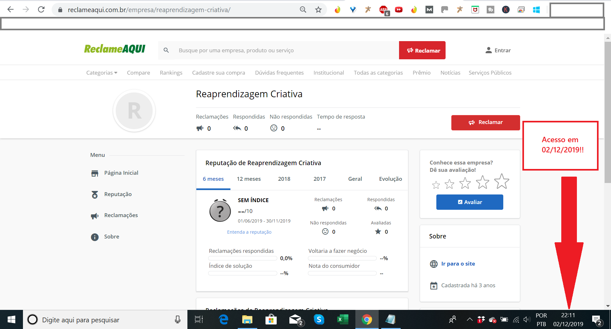Viewport: 611px width, 329px height.
Task: Click the red Reclamar button in header
Action: [x=422, y=50]
